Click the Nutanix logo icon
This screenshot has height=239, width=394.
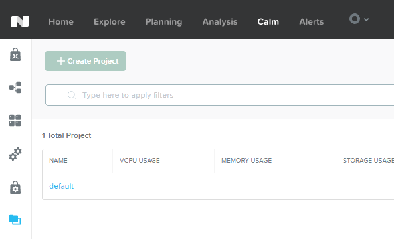(20, 21)
